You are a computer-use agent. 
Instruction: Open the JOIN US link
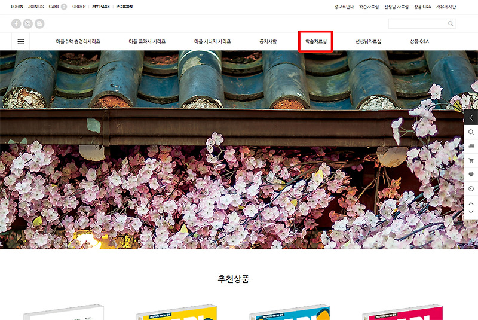click(36, 7)
